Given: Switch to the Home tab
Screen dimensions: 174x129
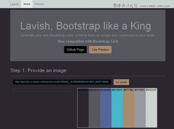Looking at the screenshot, I should pos(27,4).
